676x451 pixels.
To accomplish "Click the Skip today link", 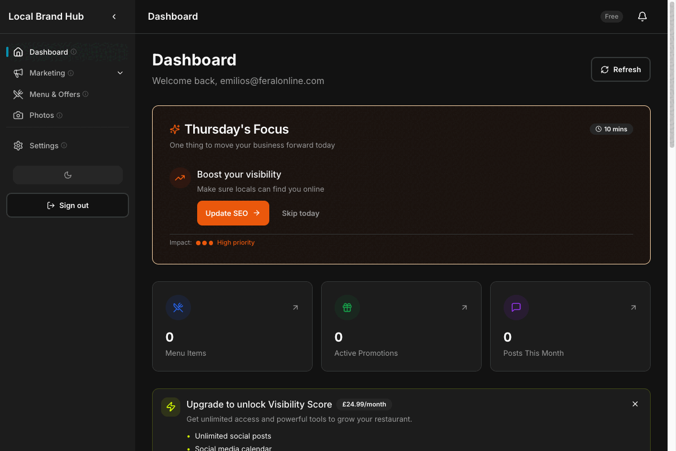I will [300, 213].
